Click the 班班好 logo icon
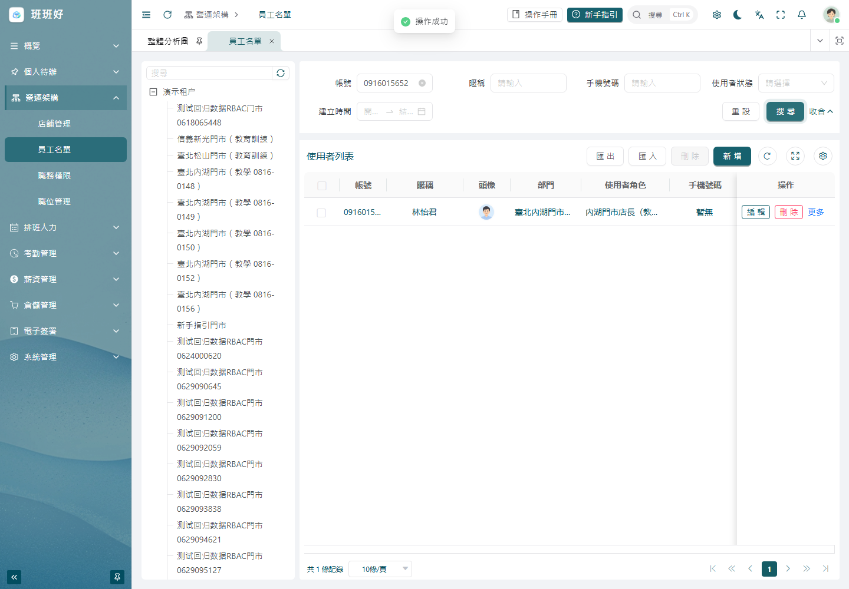849x589 pixels. [17, 14]
